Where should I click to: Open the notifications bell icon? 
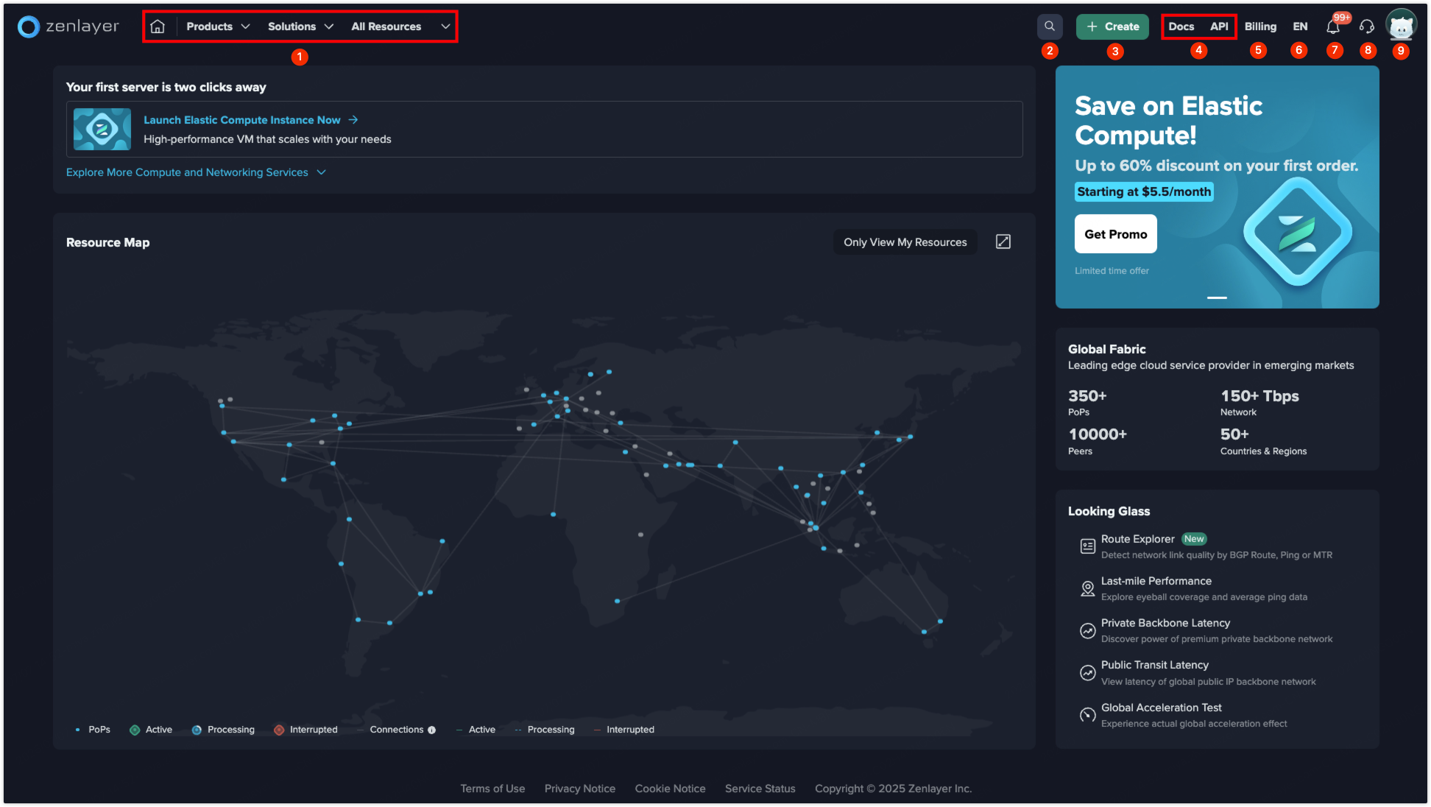[1332, 27]
